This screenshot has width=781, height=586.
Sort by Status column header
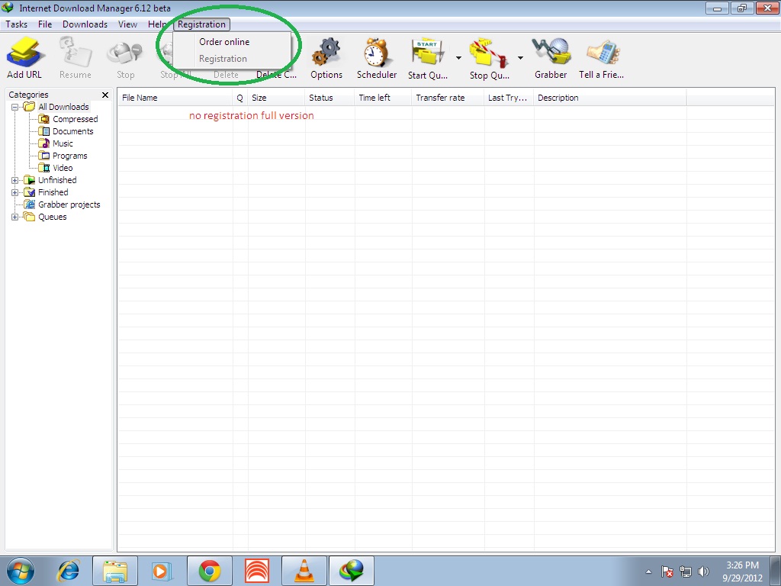[329, 98]
